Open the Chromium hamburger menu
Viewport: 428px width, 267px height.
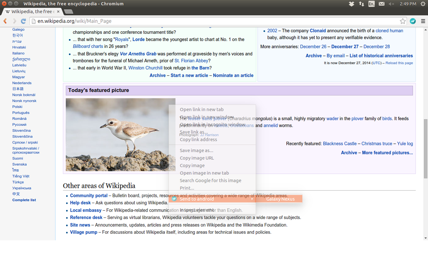pyautogui.click(x=423, y=21)
